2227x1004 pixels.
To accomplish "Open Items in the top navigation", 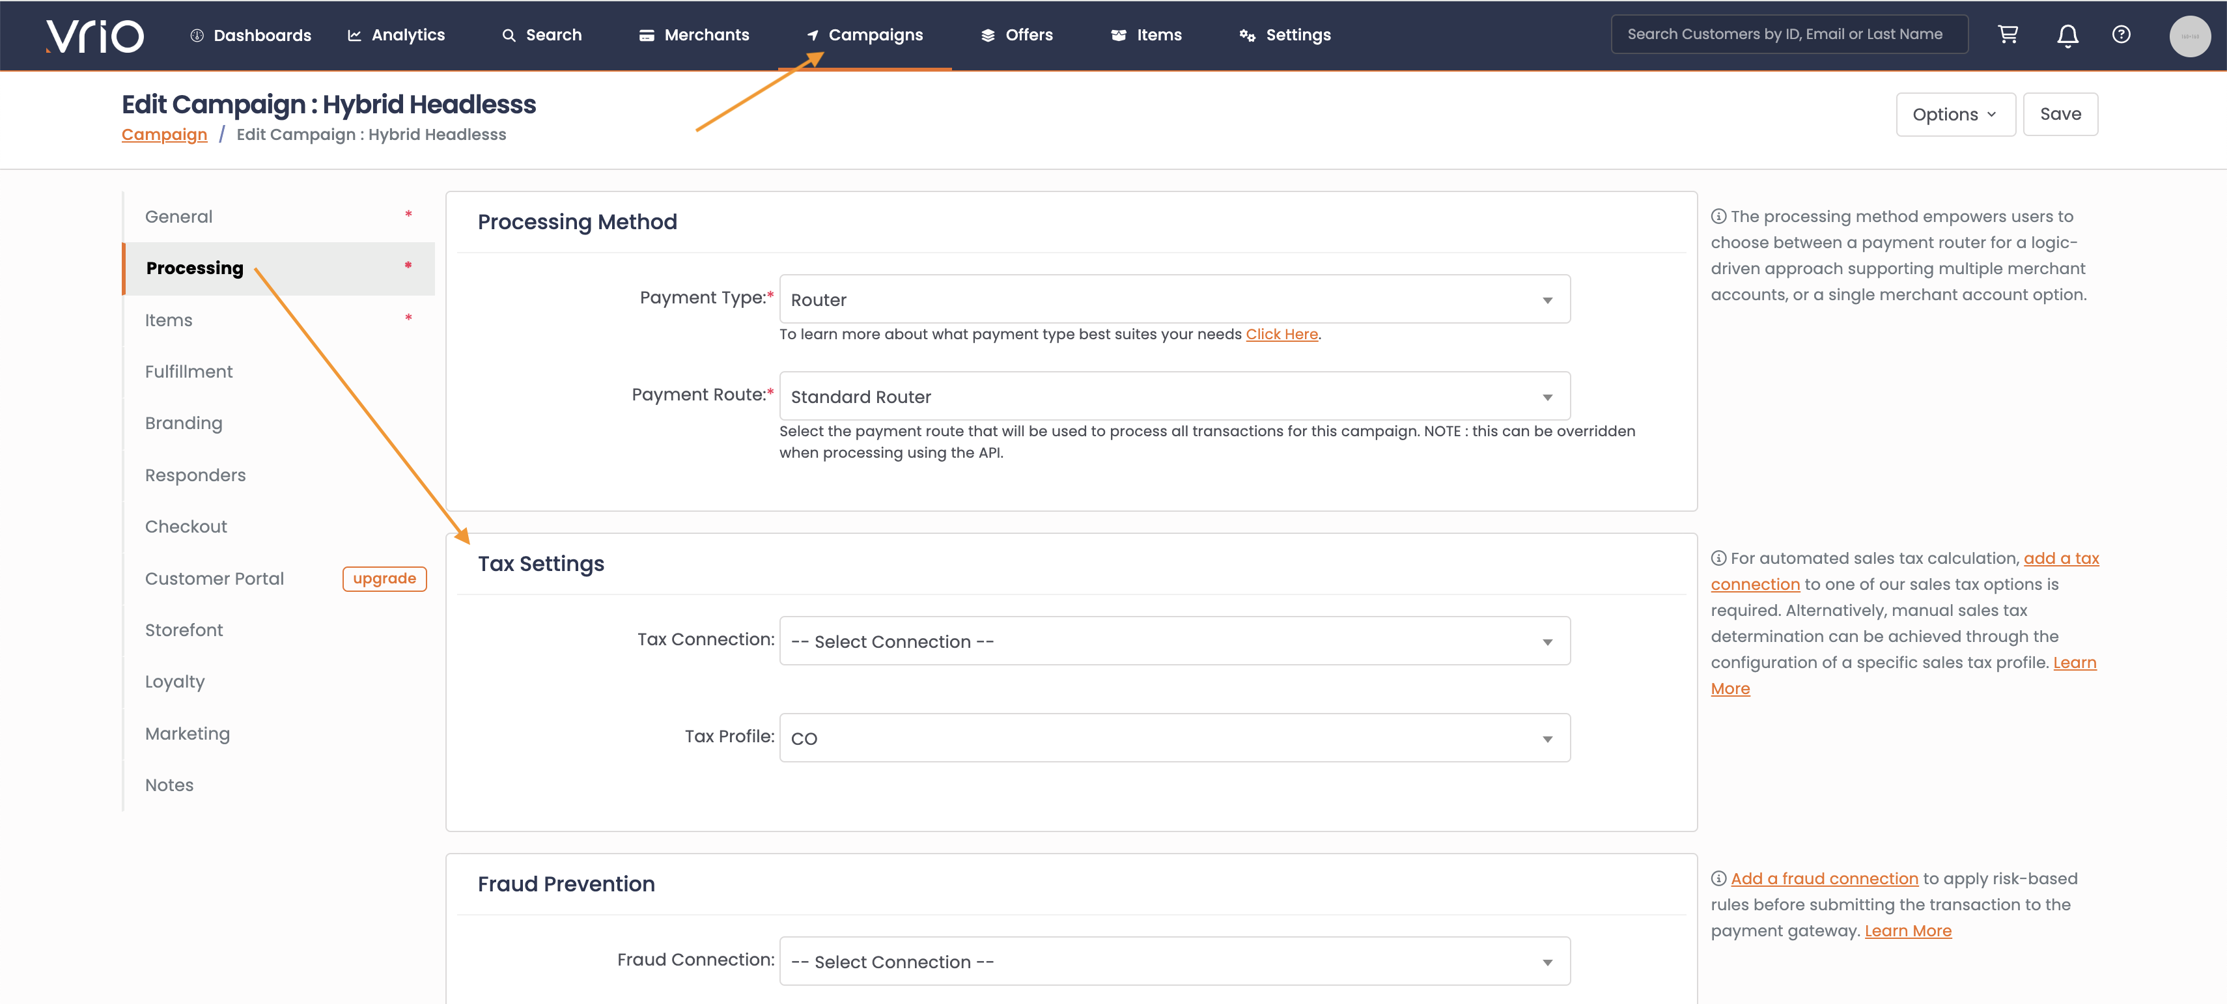I will 1146,35.
